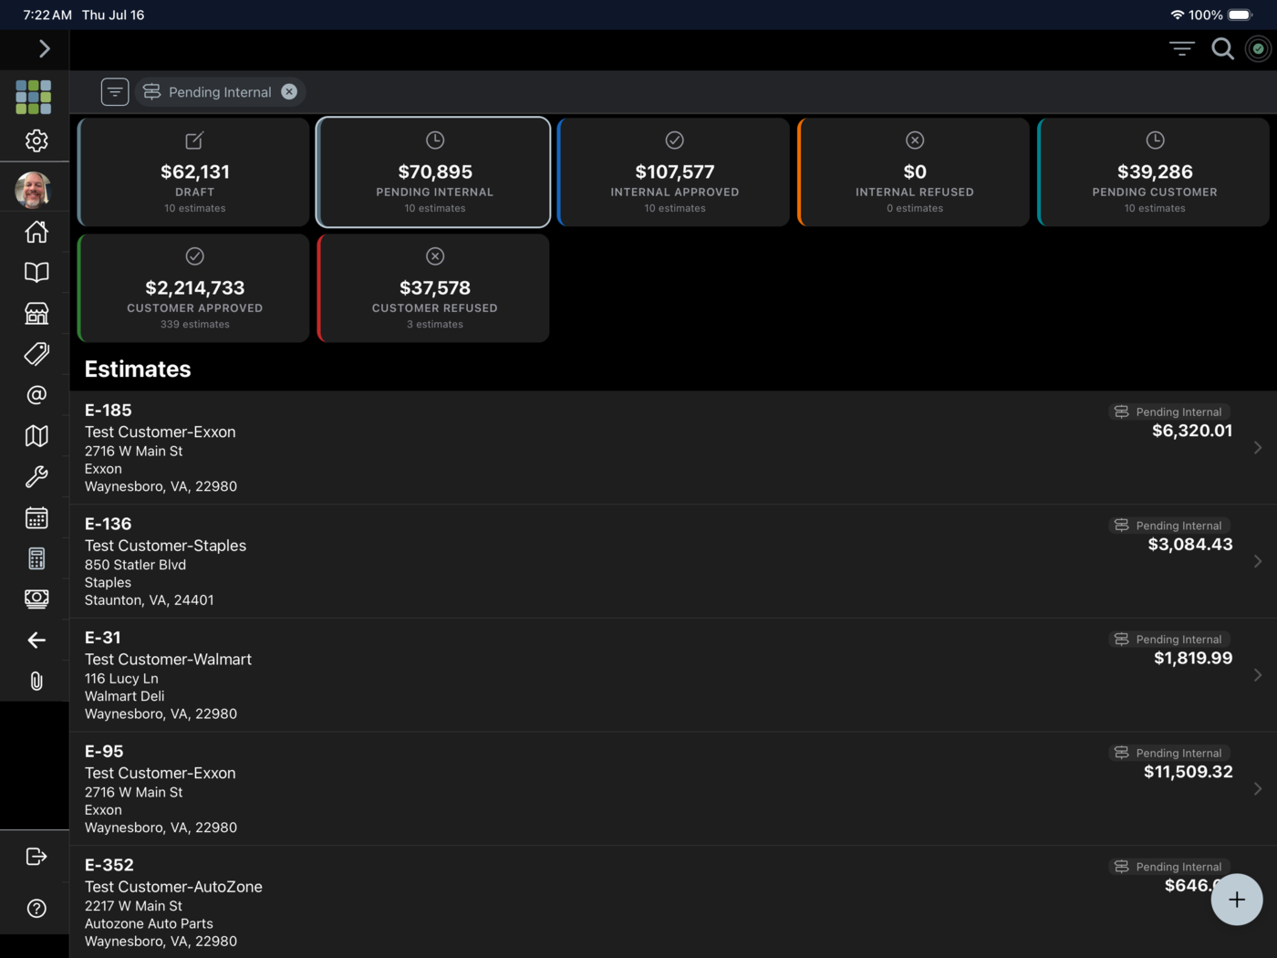Open estimate E-136 Test Customer-Staples

coord(673,561)
